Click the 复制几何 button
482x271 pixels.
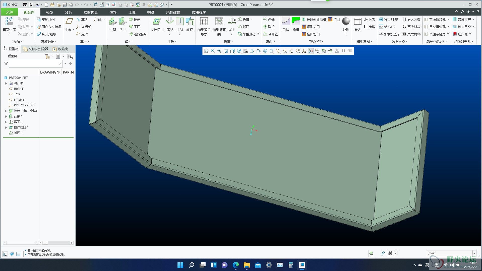pyautogui.click(x=46, y=20)
